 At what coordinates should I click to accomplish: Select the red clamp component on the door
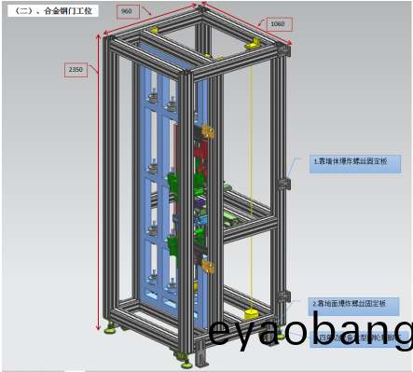pos(200,148)
